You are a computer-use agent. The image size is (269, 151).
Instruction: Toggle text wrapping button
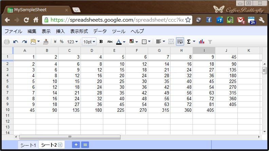click(x=180, y=42)
